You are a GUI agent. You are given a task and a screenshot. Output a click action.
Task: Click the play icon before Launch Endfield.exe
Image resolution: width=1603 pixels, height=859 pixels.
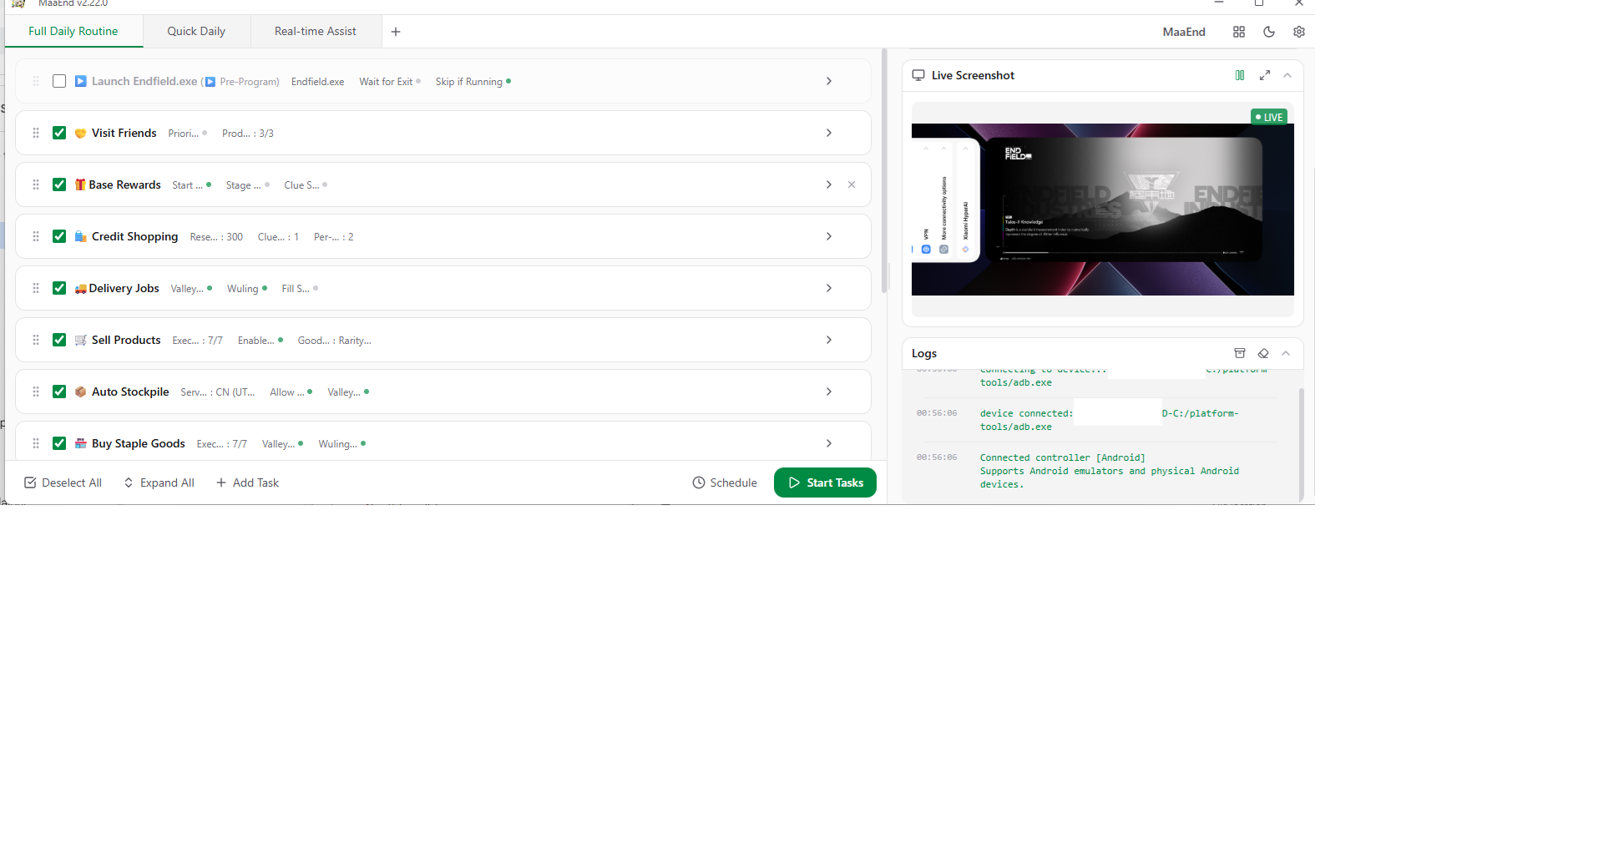click(80, 81)
